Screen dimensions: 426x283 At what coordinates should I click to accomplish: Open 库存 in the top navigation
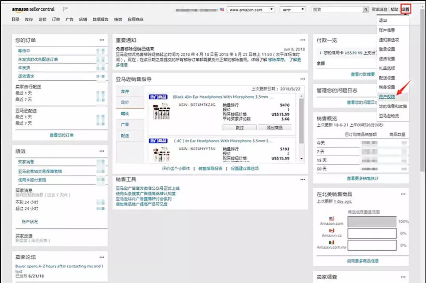(x=29, y=19)
